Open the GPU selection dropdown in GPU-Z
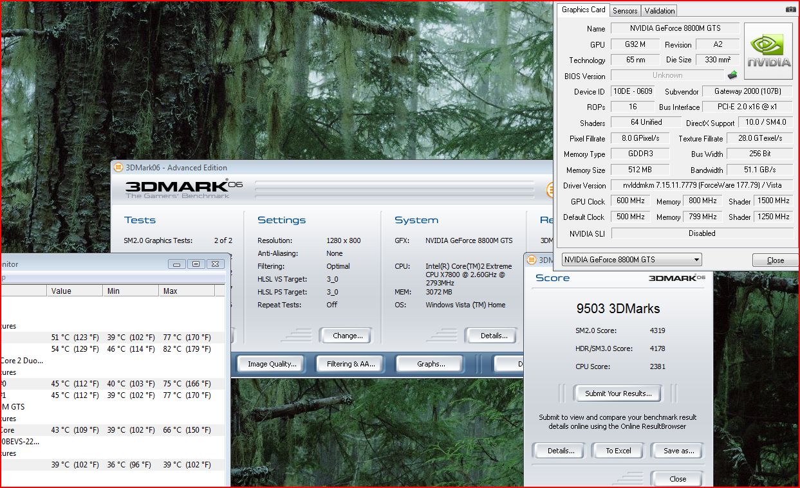This screenshot has width=800, height=488. click(x=631, y=260)
